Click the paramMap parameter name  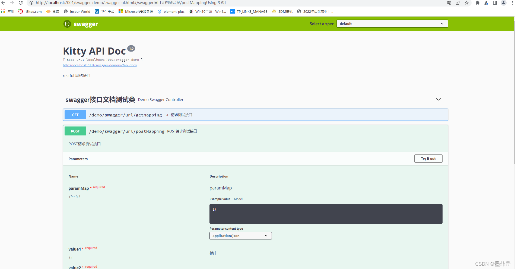tap(79, 188)
